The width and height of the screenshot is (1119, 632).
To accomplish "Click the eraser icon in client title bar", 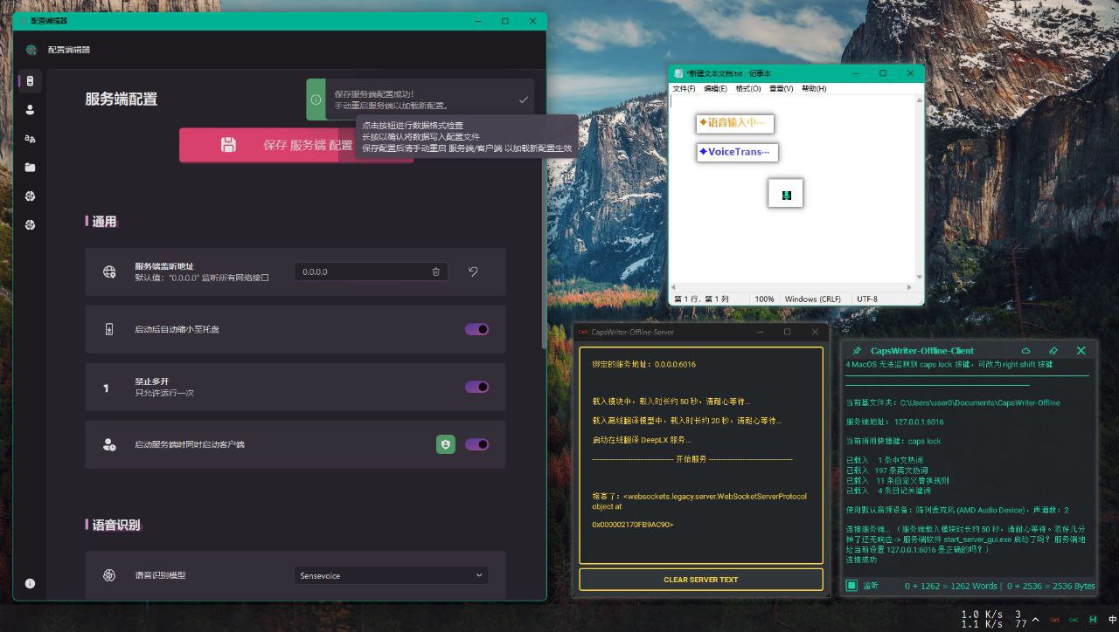I will point(1054,349).
